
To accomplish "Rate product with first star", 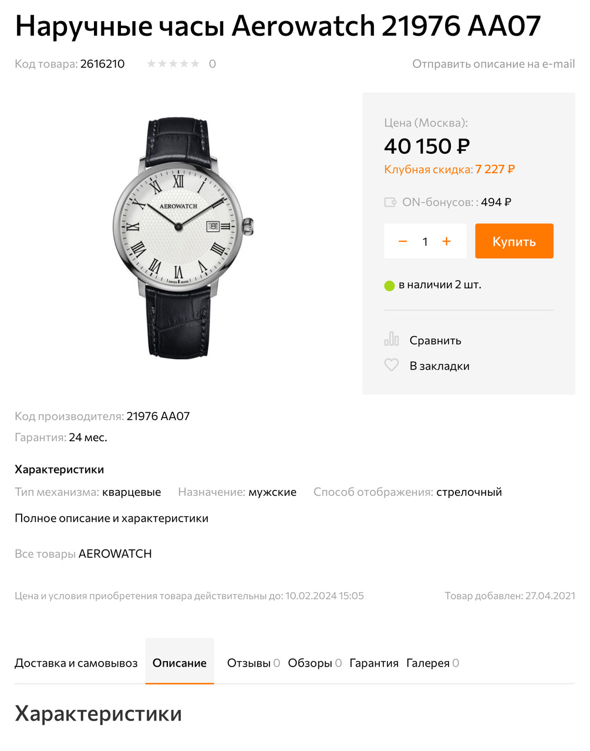I will (x=151, y=63).
